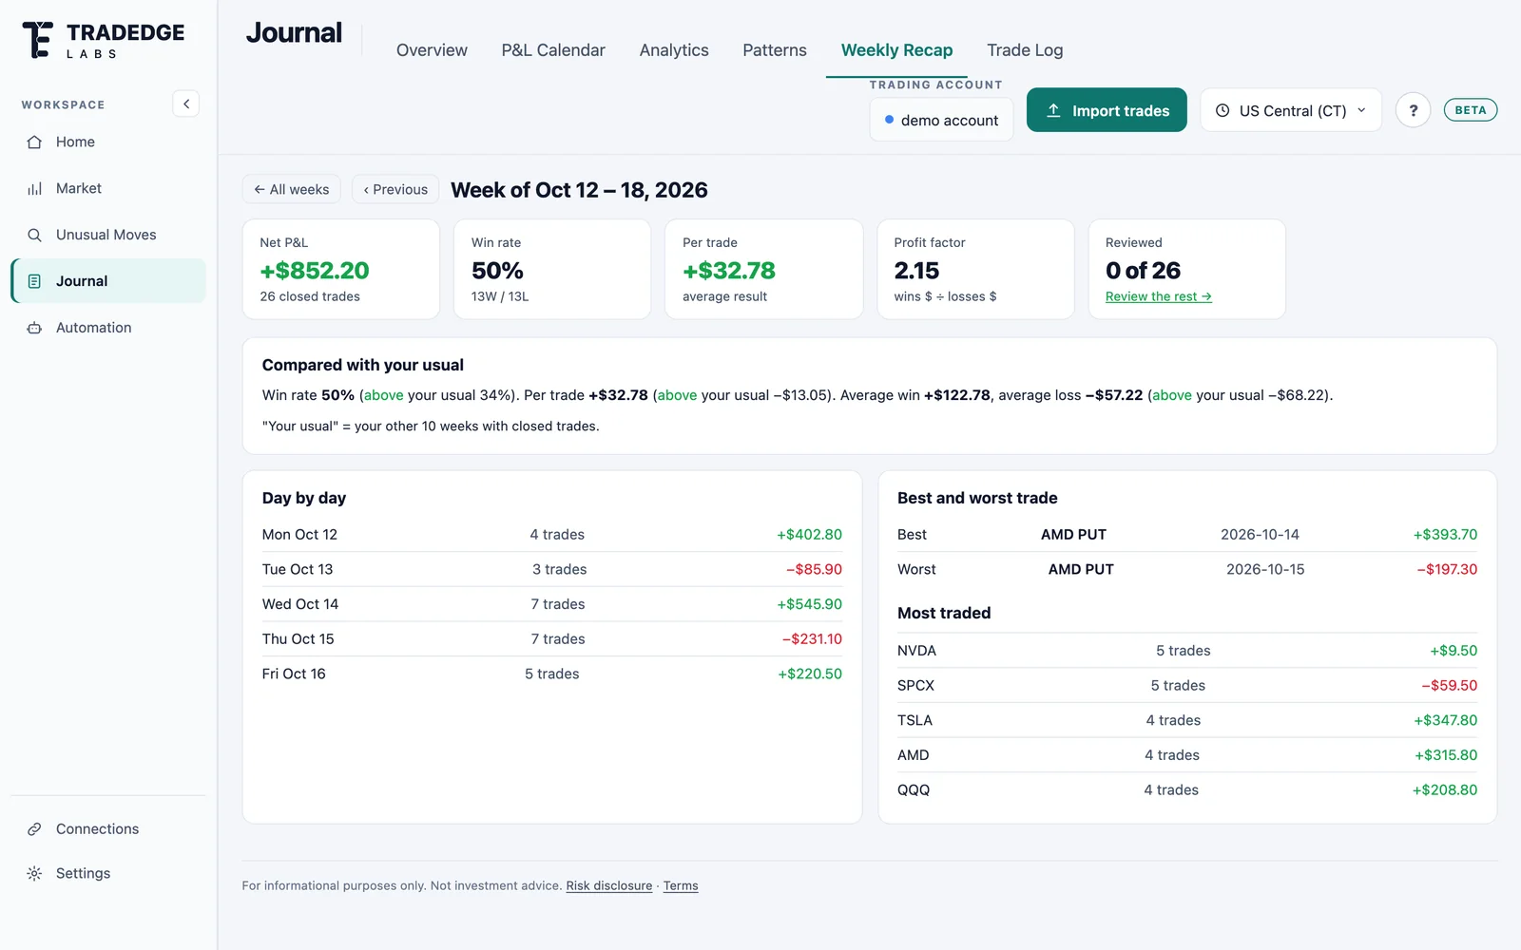Click the SPCX most traded row
This screenshot has width=1521, height=950.
coord(1187,686)
